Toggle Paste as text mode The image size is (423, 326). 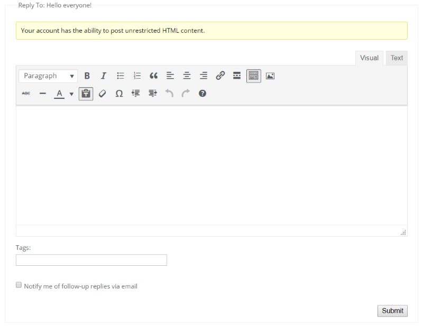click(x=86, y=94)
